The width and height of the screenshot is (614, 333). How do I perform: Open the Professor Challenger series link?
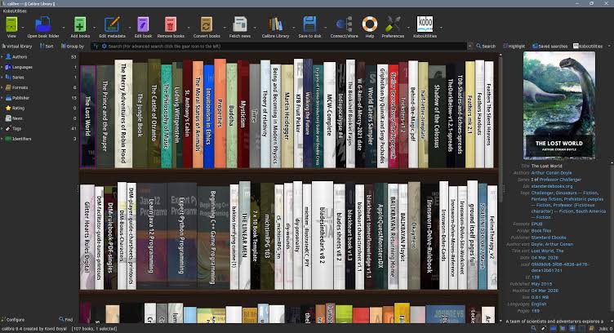pyautogui.click(x=560, y=180)
